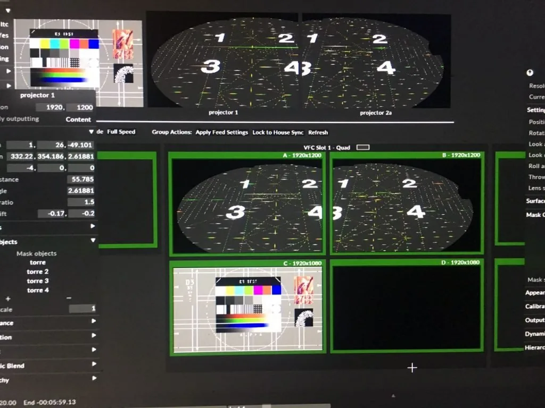Click the Content outputting value
Viewport: 545px width, 408px height.
click(x=78, y=120)
